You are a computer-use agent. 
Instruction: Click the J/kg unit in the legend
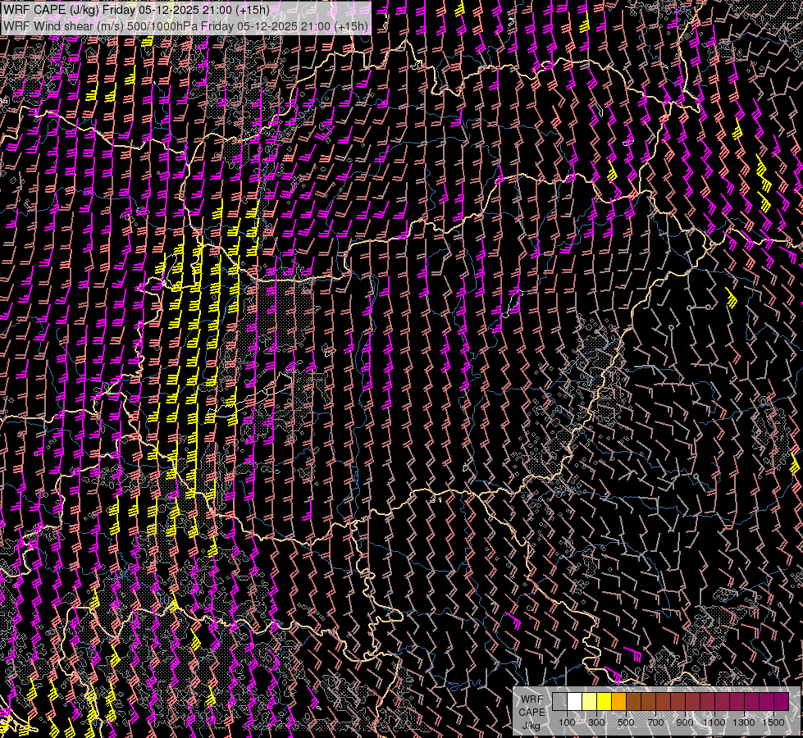click(532, 725)
